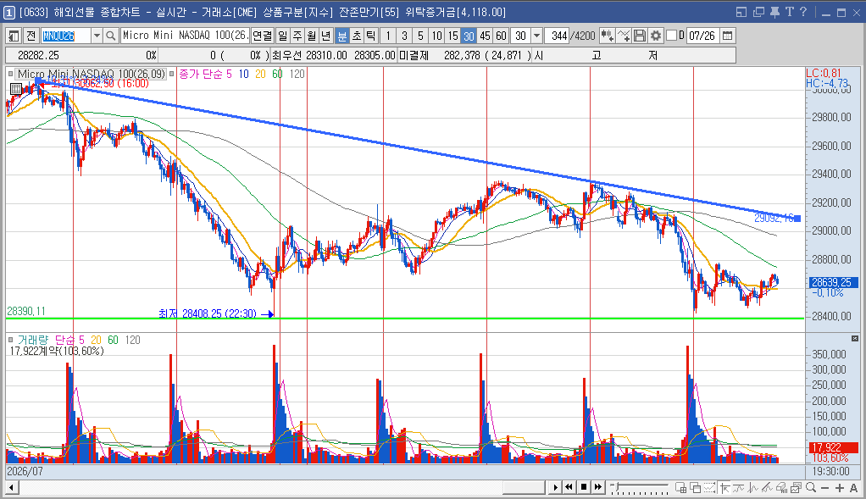The height and width of the screenshot is (499, 866).
Task: Click the chart window copy icon
Action: [796, 487]
